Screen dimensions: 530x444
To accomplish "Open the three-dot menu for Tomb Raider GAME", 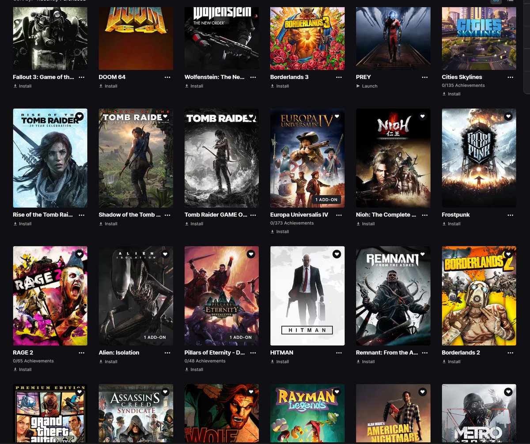I will [x=253, y=215].
